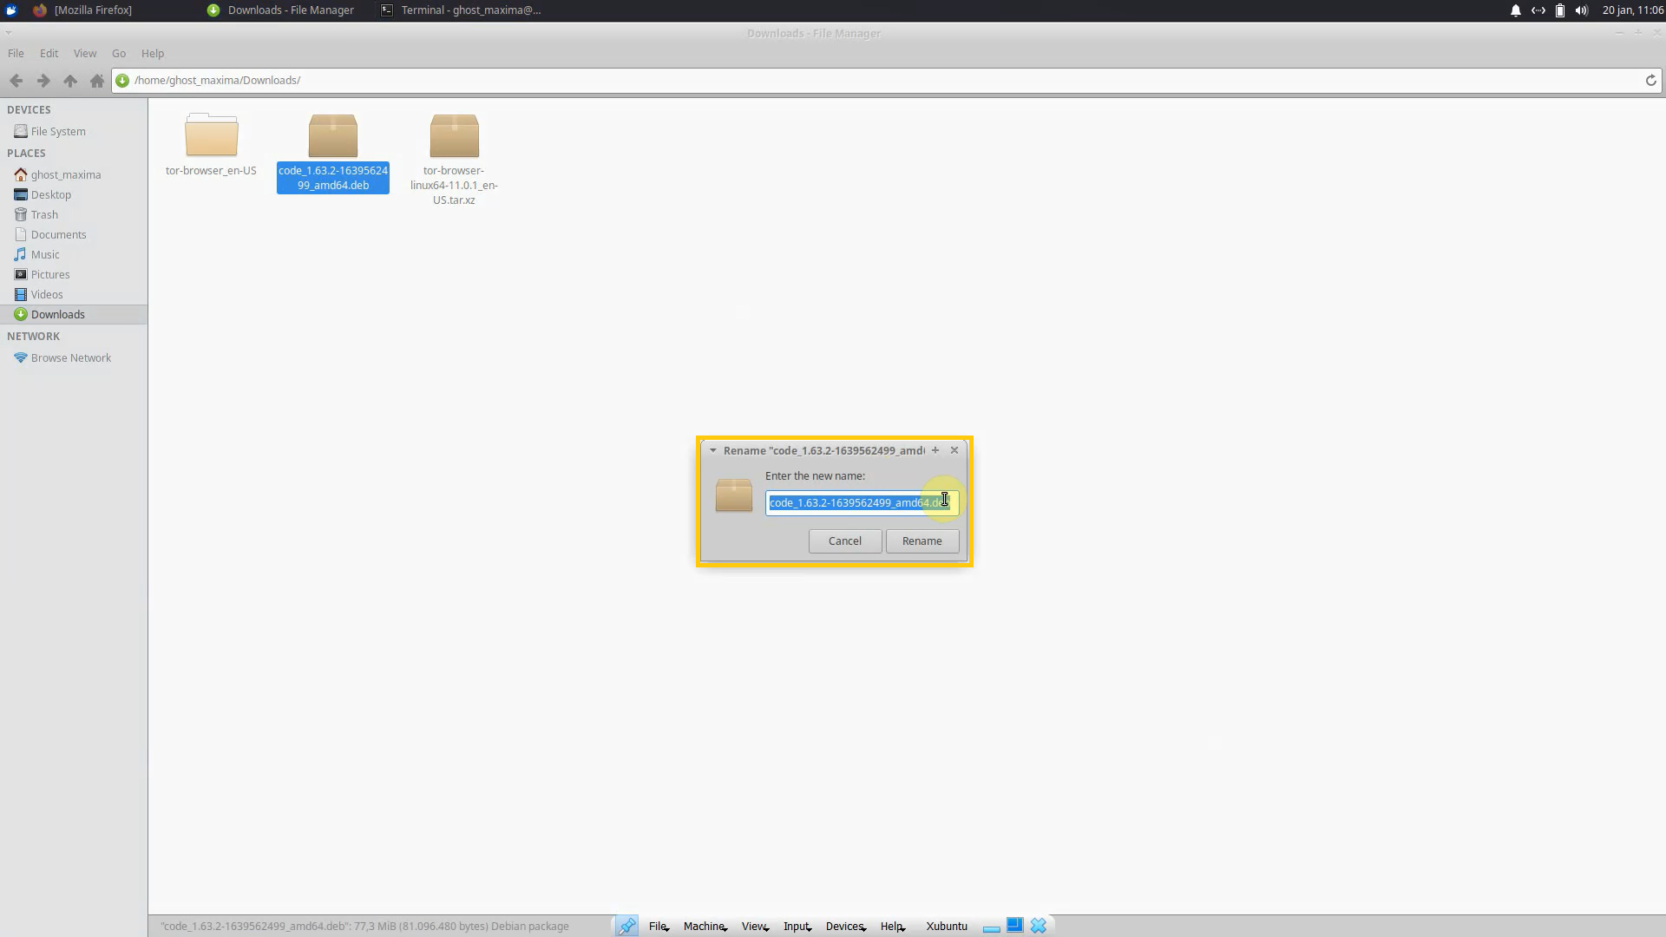
Task: Click inside the new name text field
Action: coord(859,502)
